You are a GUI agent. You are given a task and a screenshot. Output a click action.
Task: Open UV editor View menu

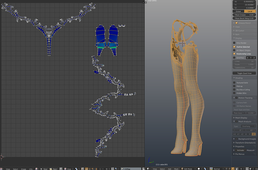[x=8, y=169]
